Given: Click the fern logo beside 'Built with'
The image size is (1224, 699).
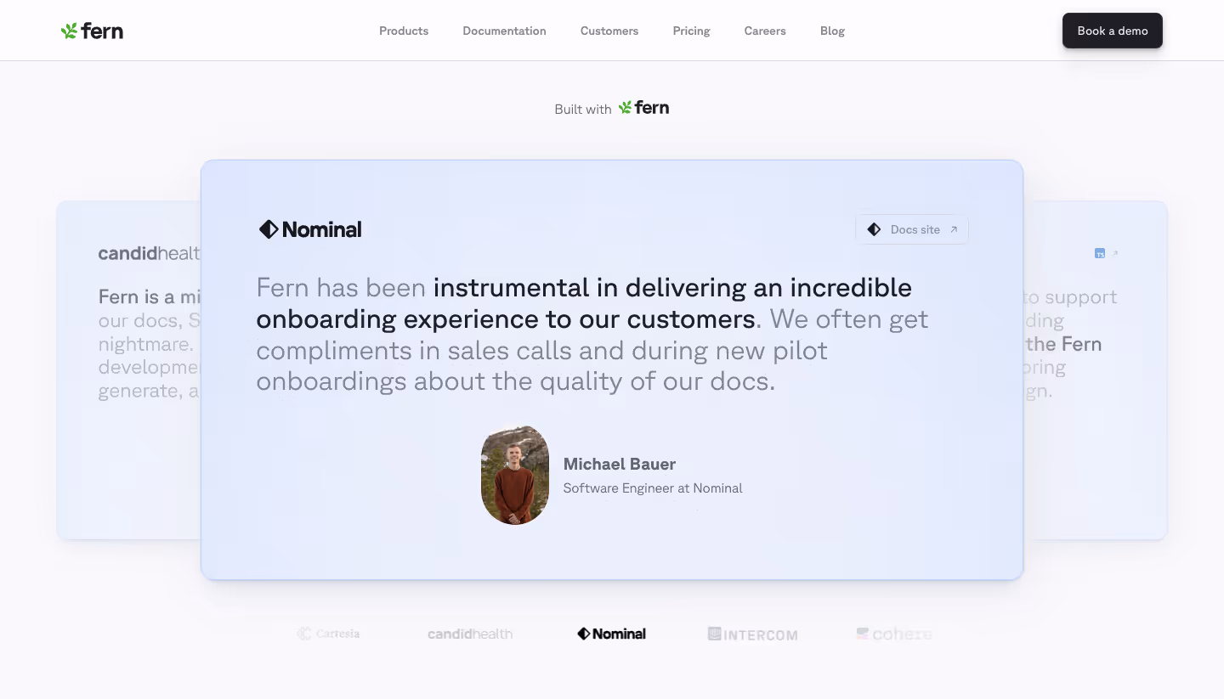Looking at the screenshot, I should pos(643,108).
